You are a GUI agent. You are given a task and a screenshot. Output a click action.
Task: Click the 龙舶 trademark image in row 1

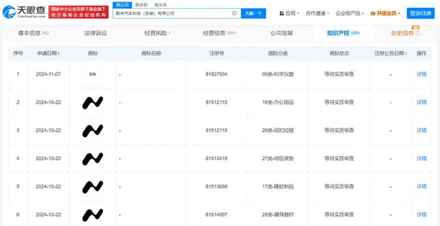[x=93, y=74]
